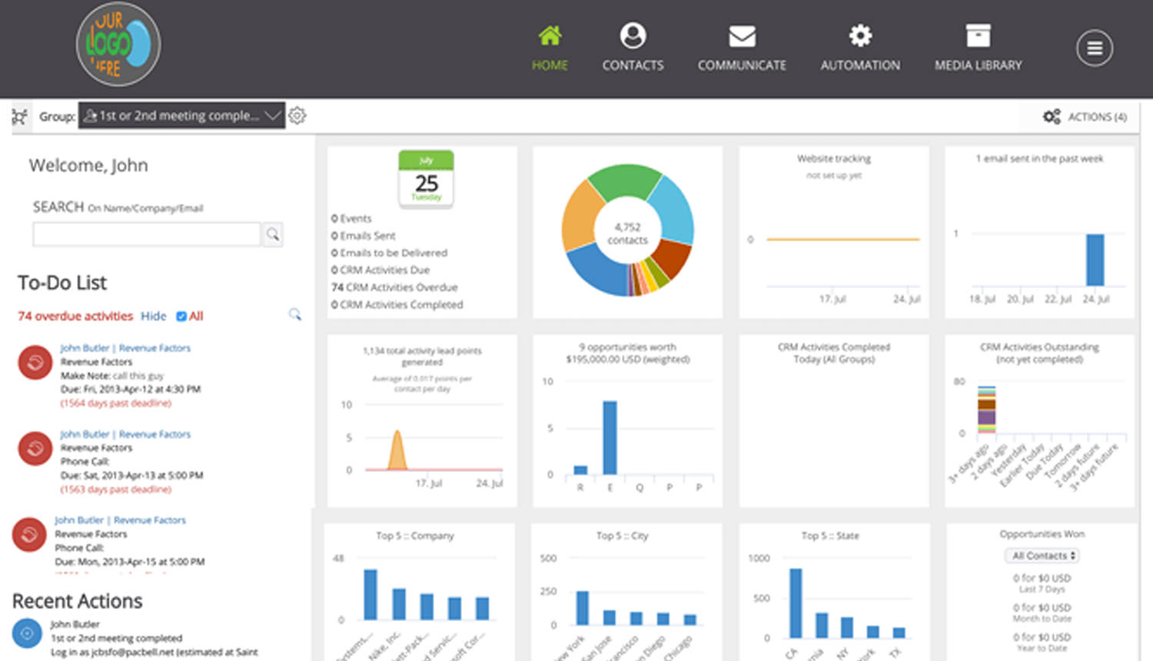1153x661 pixels.
Task: Click '0 for $0 USD' Last 7 Days entry
Action: tap(1042, 578)
